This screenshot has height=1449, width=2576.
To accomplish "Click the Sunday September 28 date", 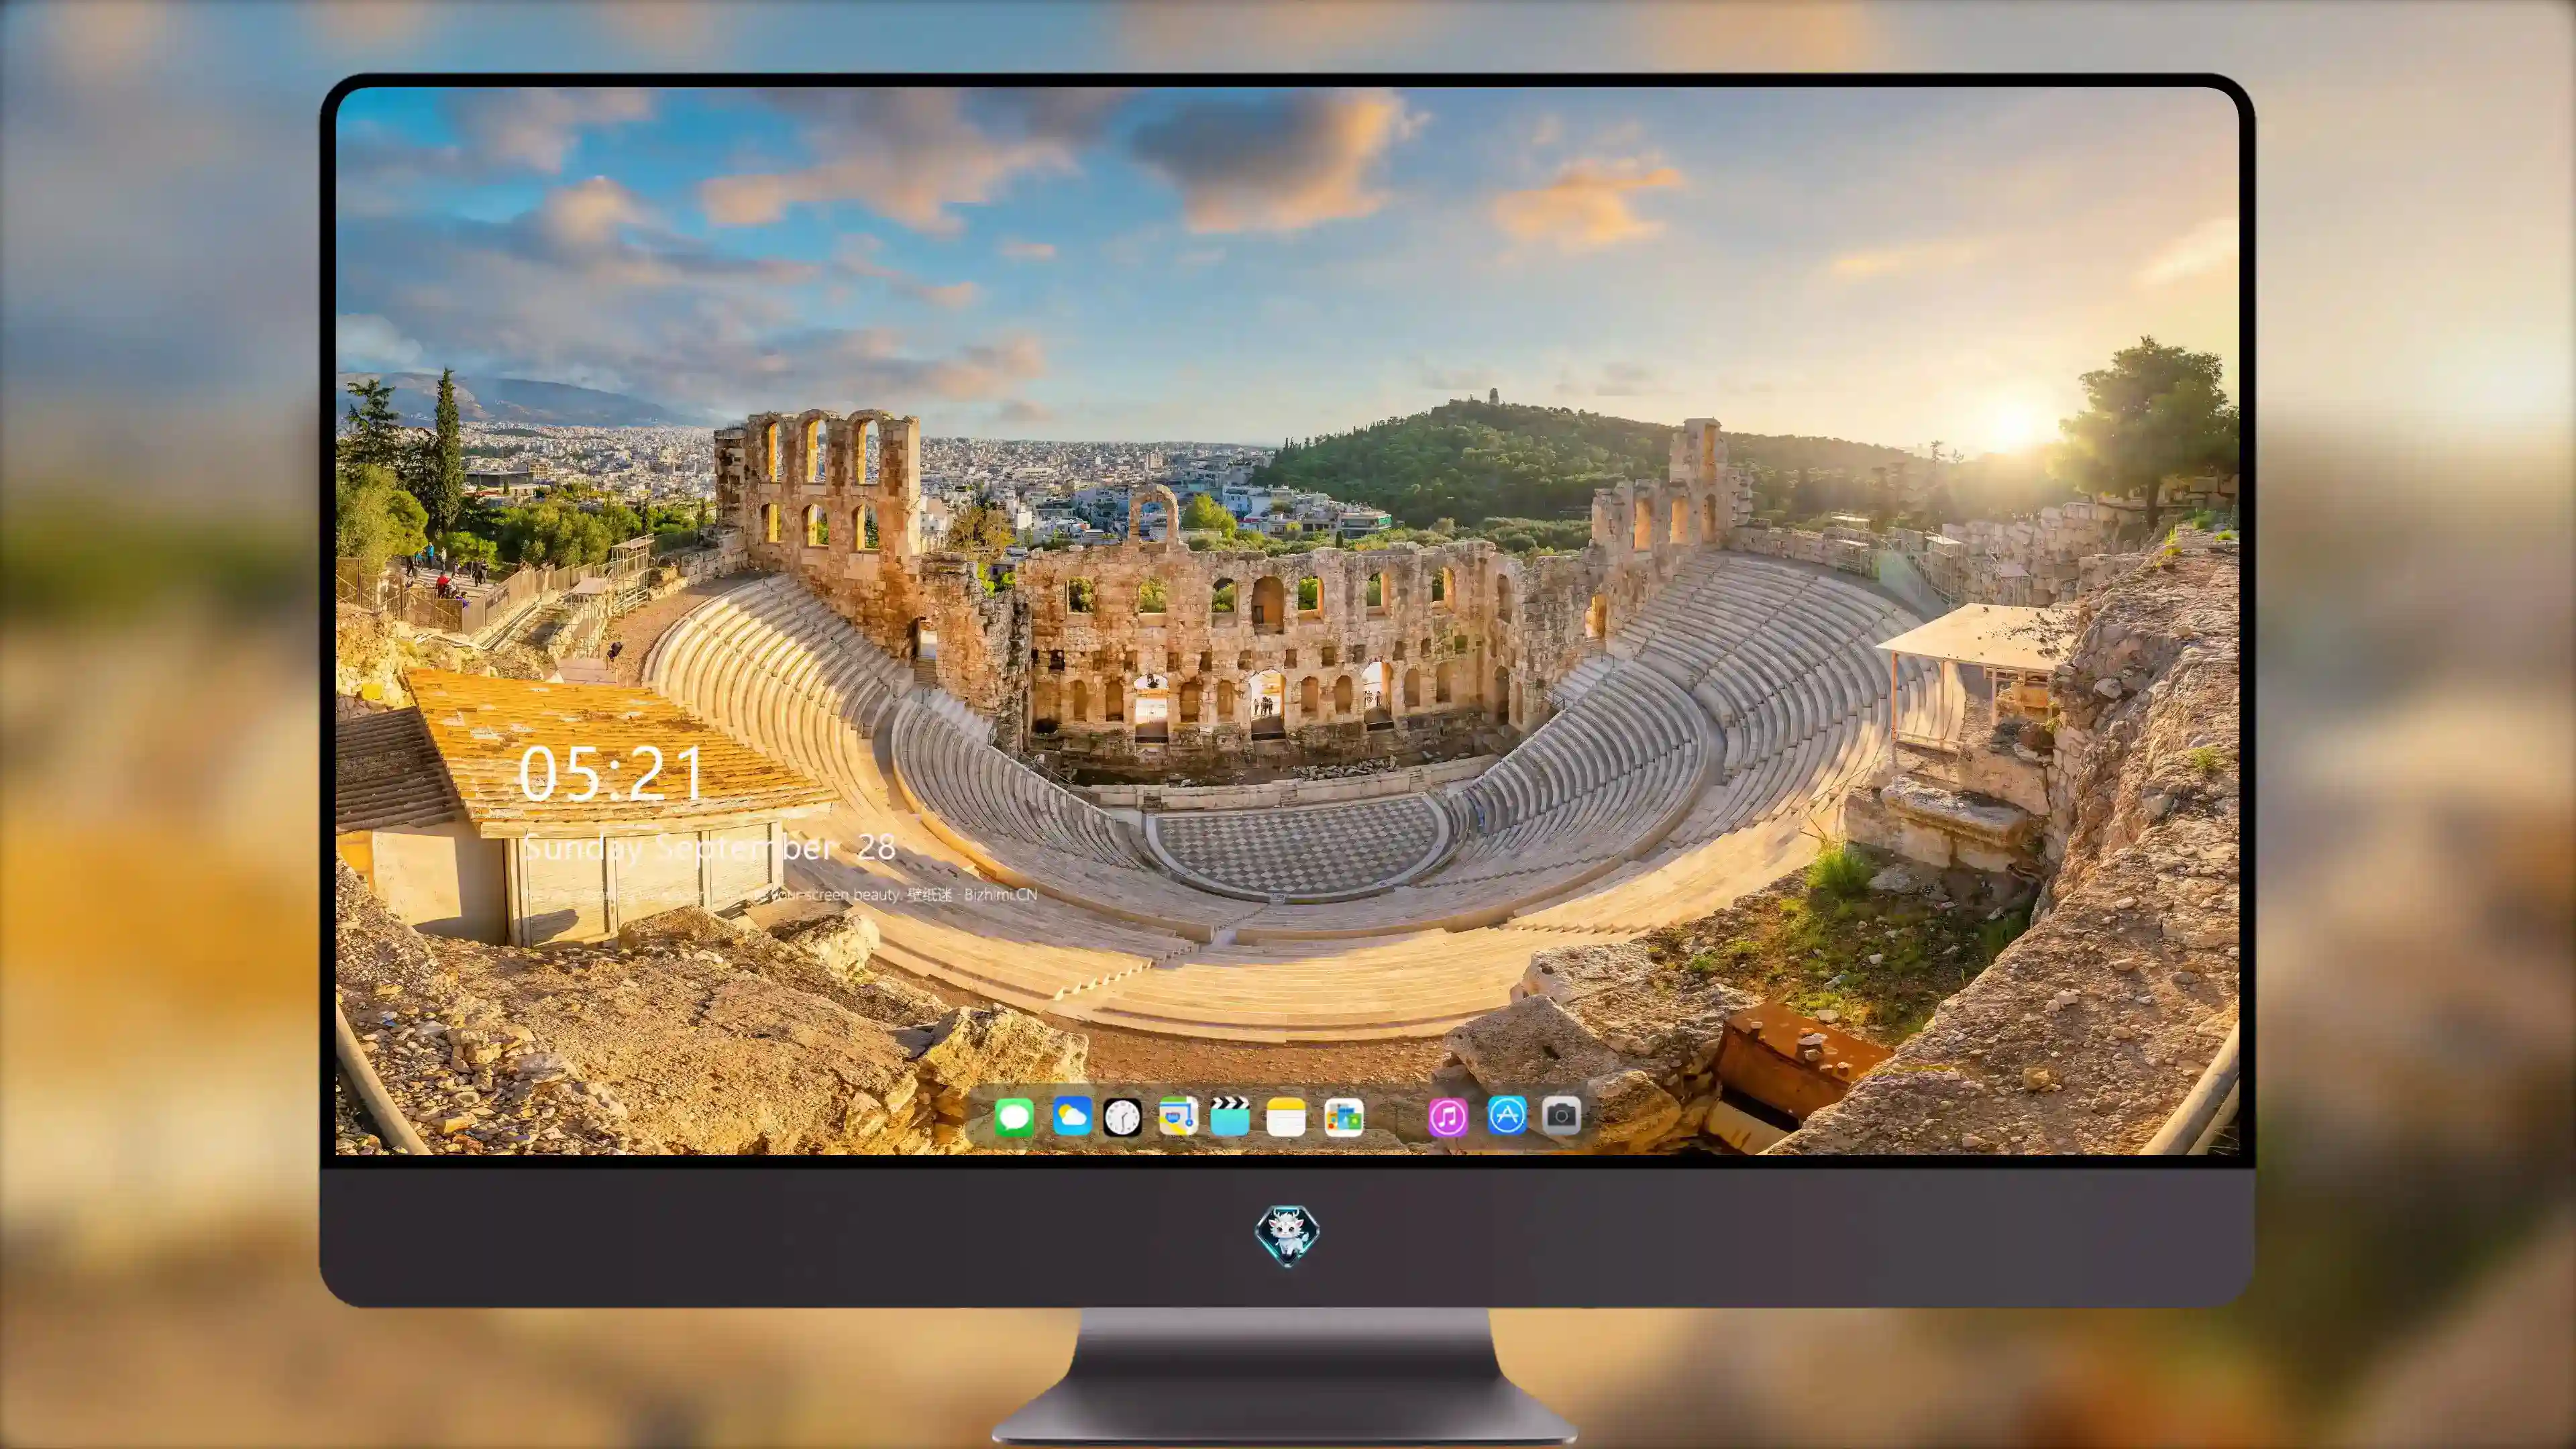I will 709,848.
